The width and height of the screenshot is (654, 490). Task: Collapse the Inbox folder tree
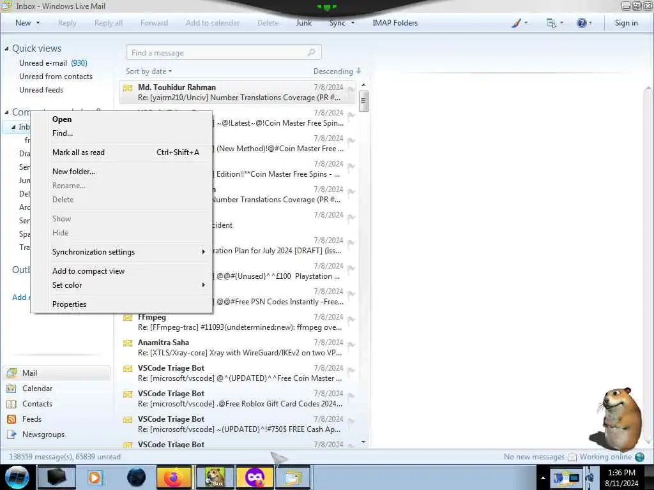pos(13,127)
